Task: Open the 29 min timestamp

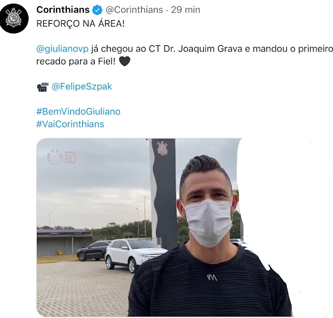Action: 186,10
